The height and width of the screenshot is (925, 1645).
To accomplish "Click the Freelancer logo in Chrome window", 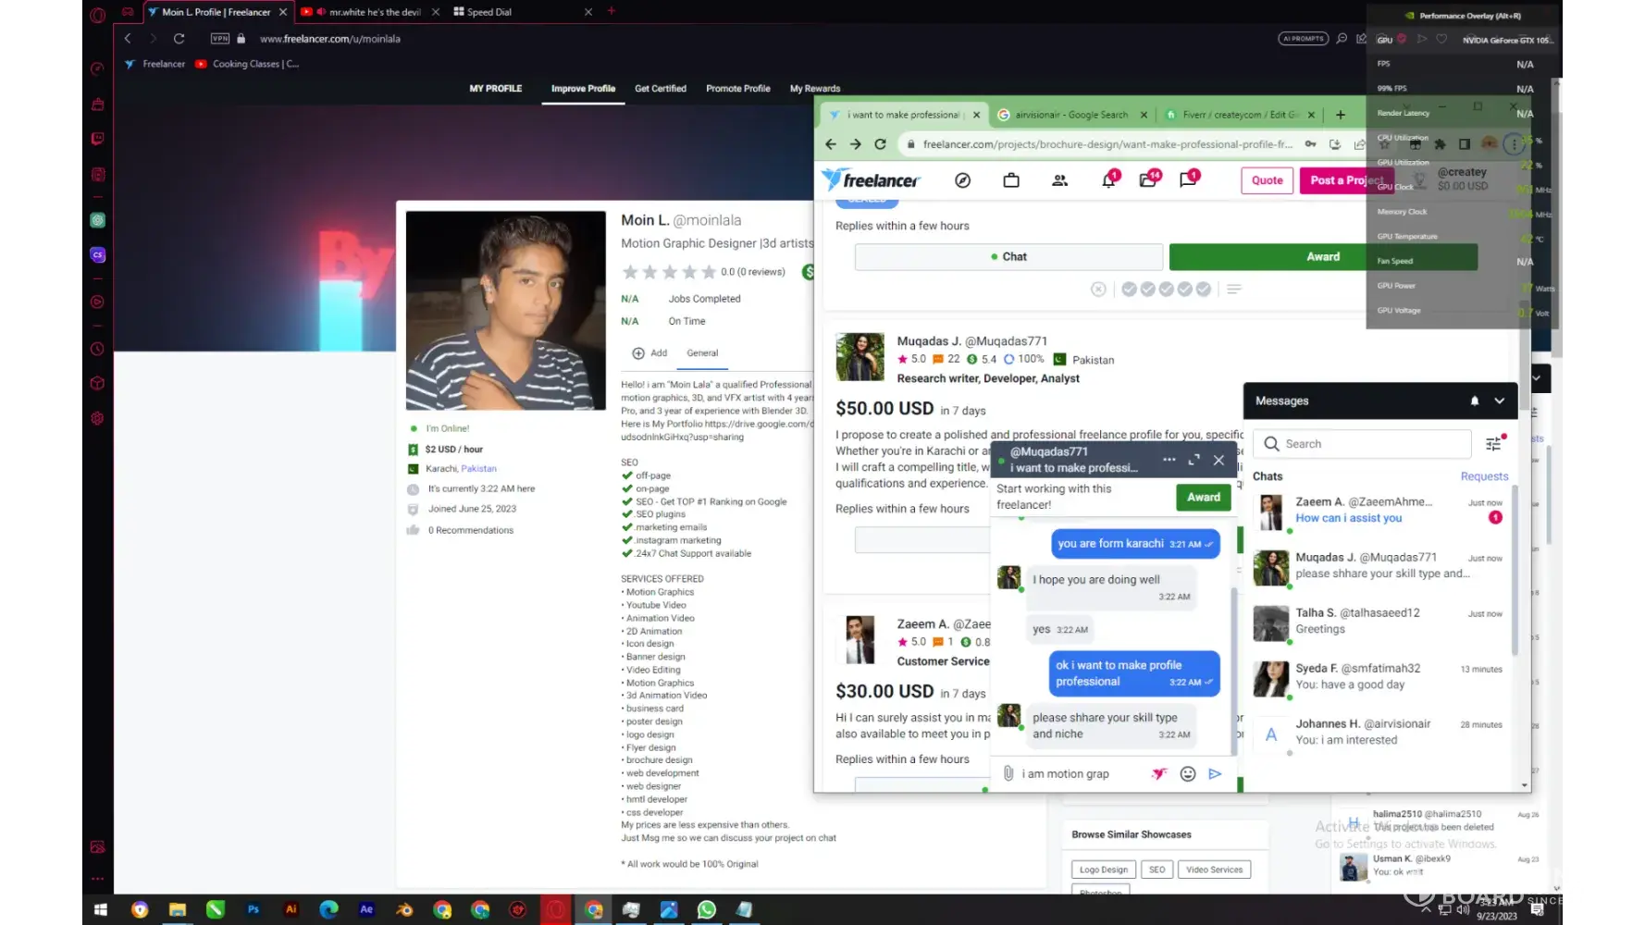I will tap(871, 179).
